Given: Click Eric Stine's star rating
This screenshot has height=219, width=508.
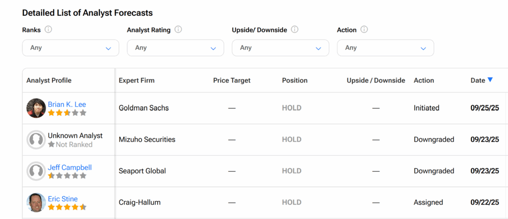Looking at the screenshot, I should pyautogui.click(x=67, y=207).
